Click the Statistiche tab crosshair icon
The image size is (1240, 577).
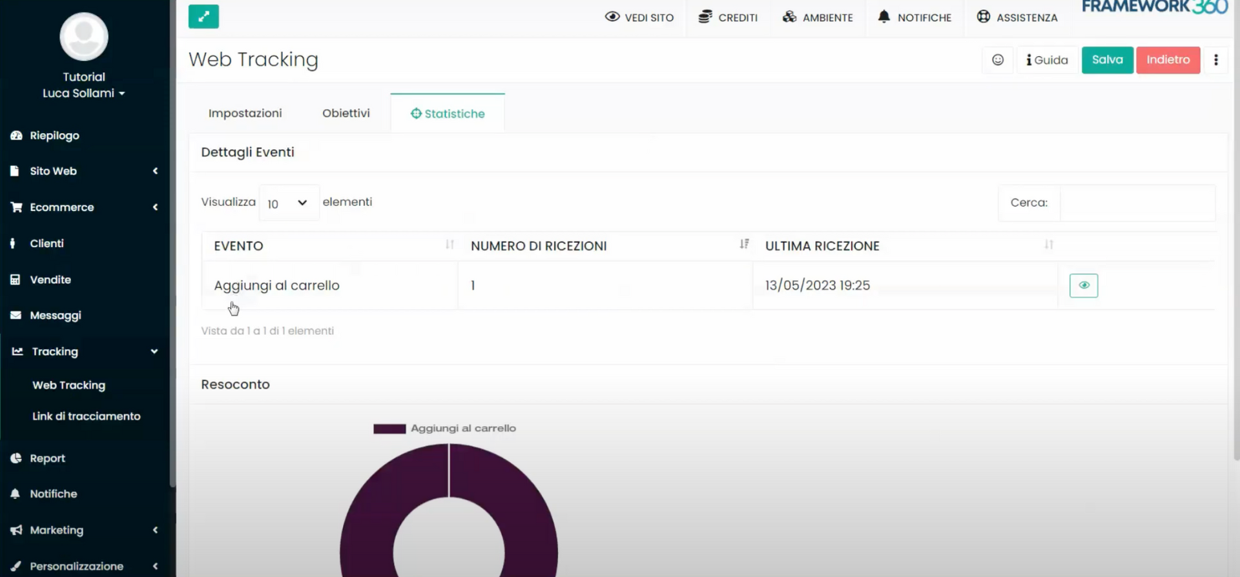(x=416, y=114)
